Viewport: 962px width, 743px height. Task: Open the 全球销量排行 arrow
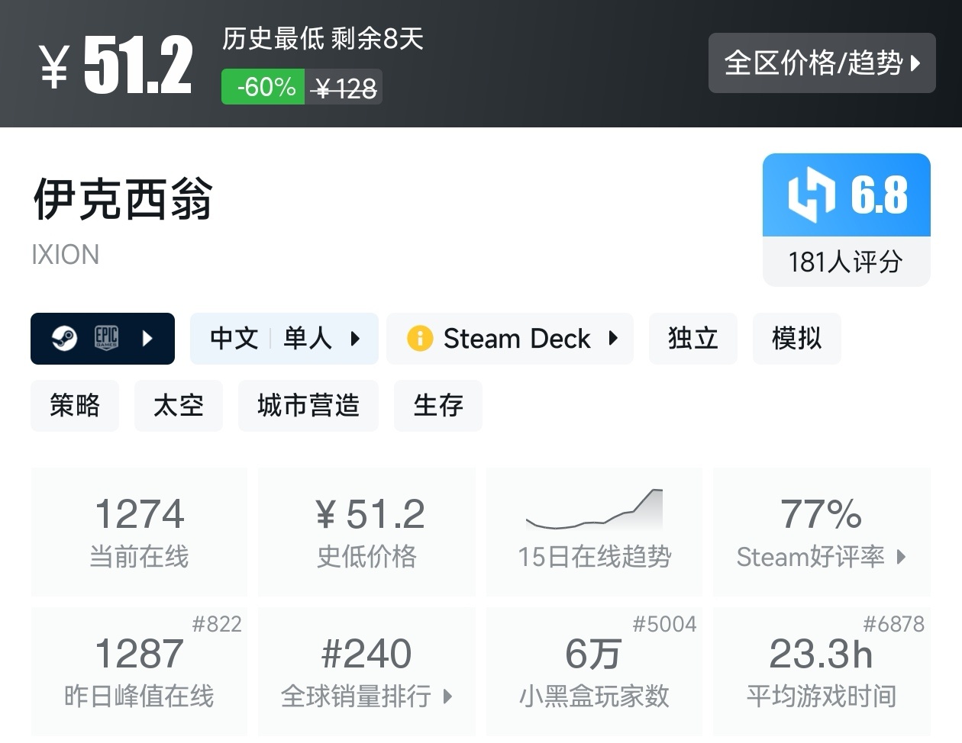(x=448, y=696)
